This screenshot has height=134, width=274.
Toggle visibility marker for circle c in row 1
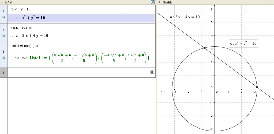click(x=3, y=17)
